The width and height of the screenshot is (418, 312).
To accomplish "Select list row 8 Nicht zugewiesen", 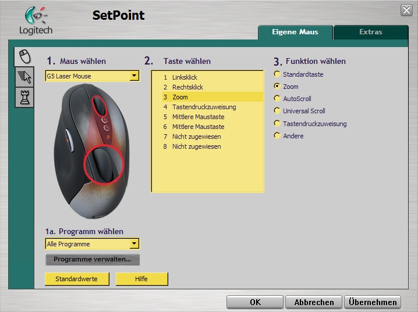I will point(212,146).
